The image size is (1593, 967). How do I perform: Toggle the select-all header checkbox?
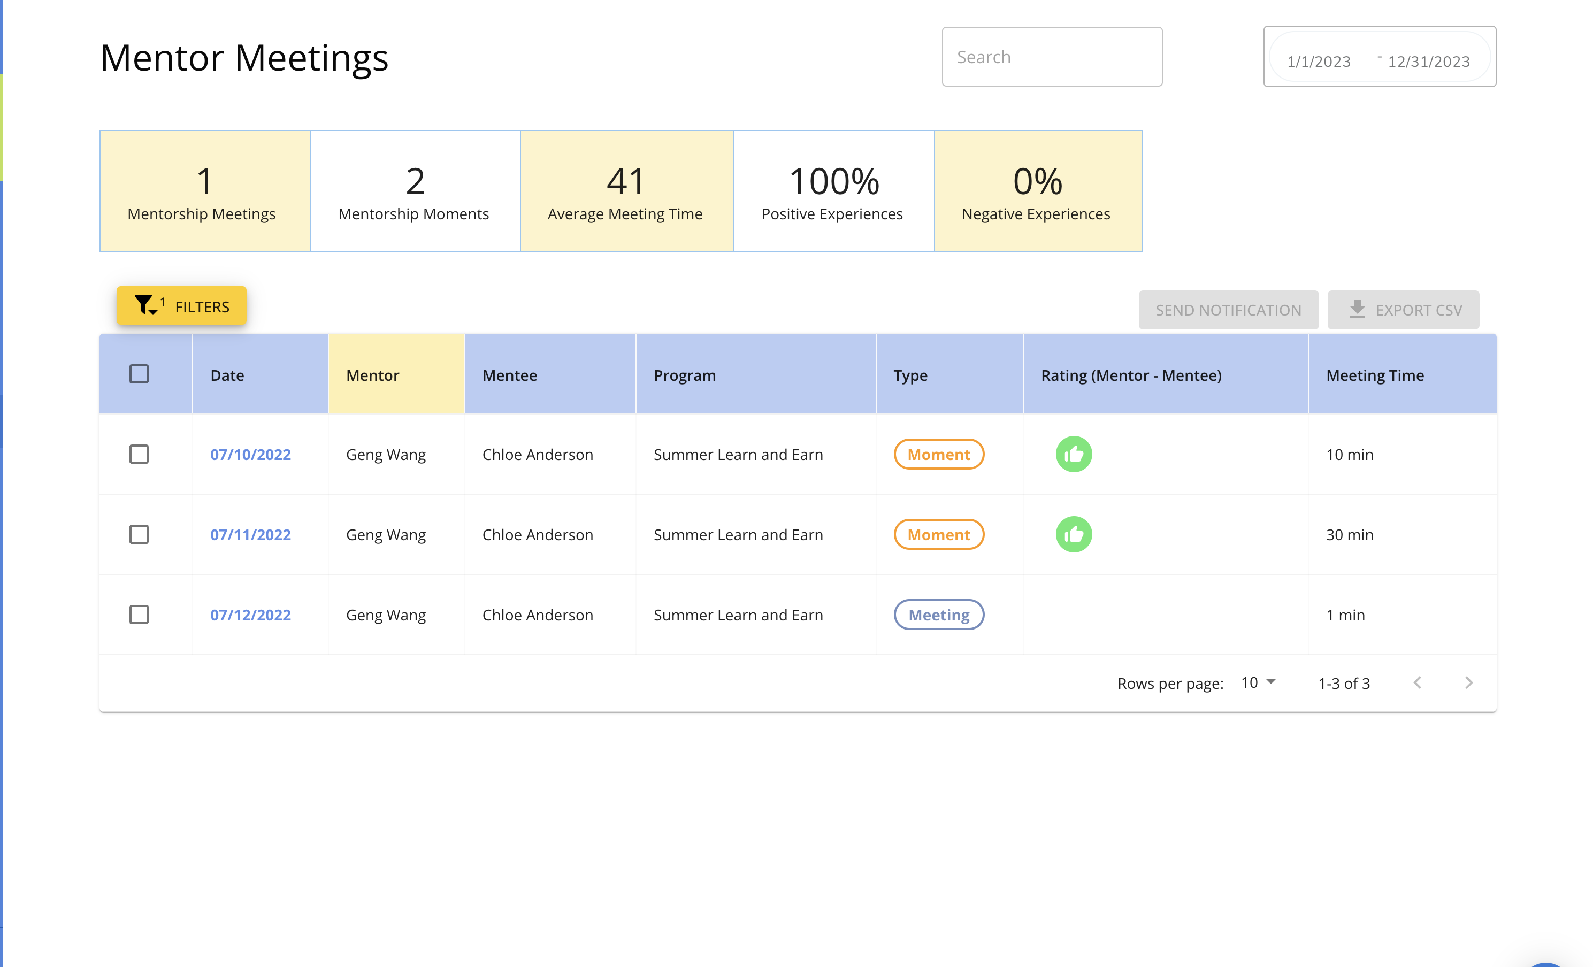[x=139, y=374]
